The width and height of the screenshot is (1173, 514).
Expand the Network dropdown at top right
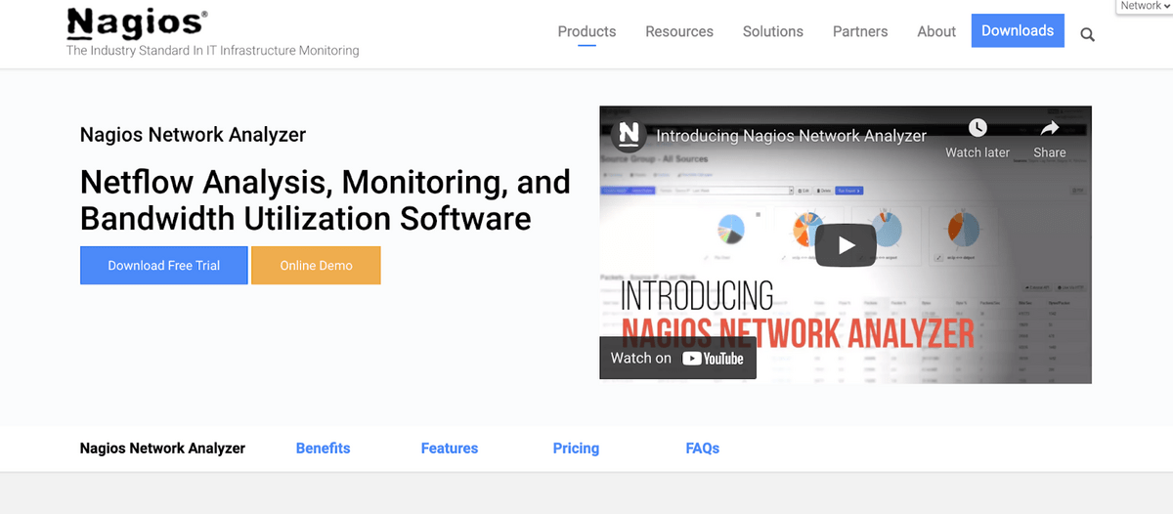[x=1144, y=6]
